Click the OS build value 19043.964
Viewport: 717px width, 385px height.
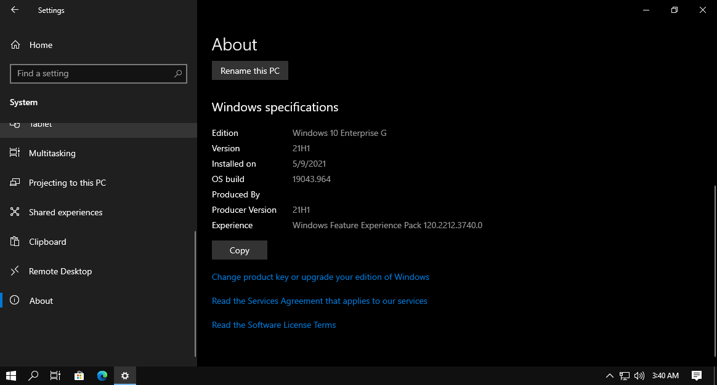pos(312,179)
